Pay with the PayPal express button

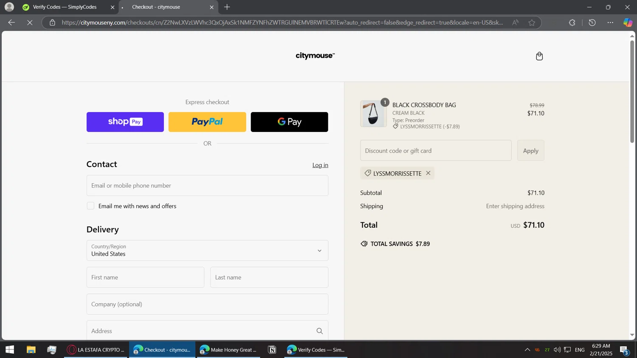point(207,122)
